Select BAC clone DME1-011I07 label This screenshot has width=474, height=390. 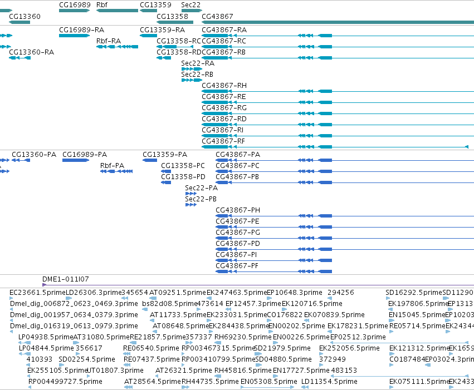[66, 279]
